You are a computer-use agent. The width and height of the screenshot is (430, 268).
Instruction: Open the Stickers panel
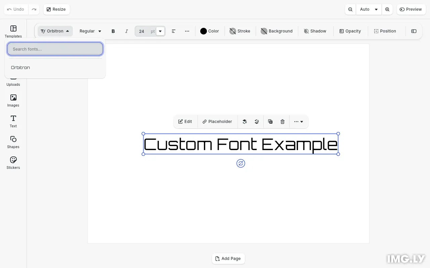tap(13, 163)
